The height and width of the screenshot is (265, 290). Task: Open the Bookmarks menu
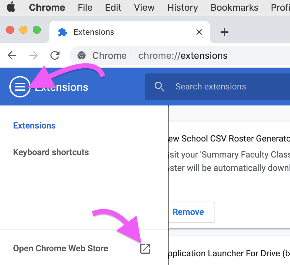click(235, 7)
